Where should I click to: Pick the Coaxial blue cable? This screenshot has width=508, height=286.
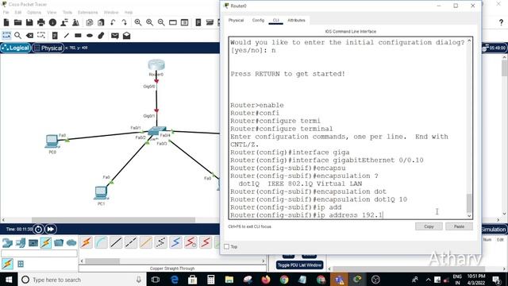click(x=175, y=242)
